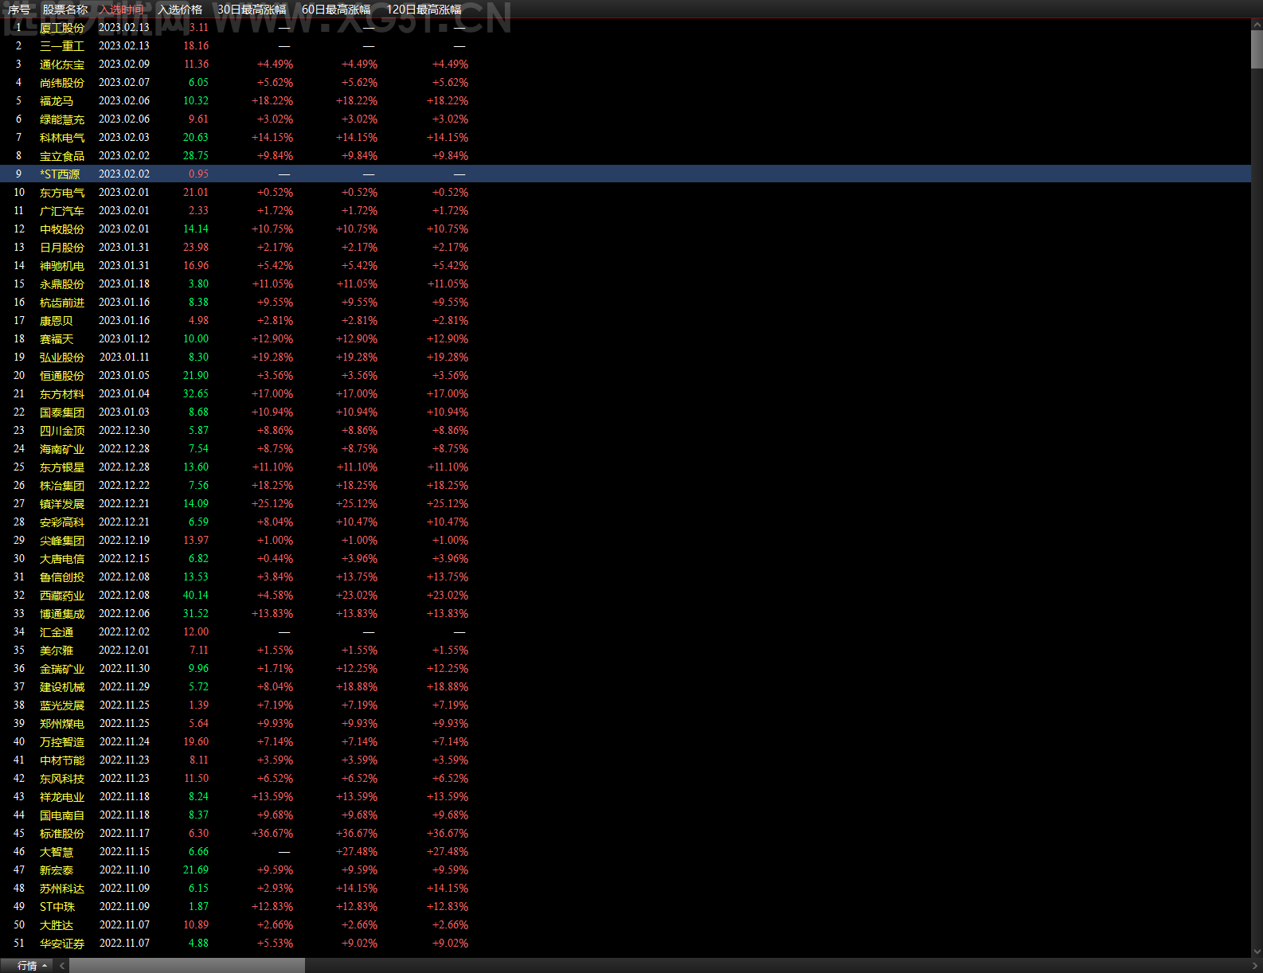
Task: Sort by 120日最高涨幅 column header
Action: click(x=424, y=10)
